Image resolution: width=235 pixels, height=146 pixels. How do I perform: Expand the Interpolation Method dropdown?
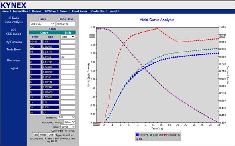[x=69, y=122]
